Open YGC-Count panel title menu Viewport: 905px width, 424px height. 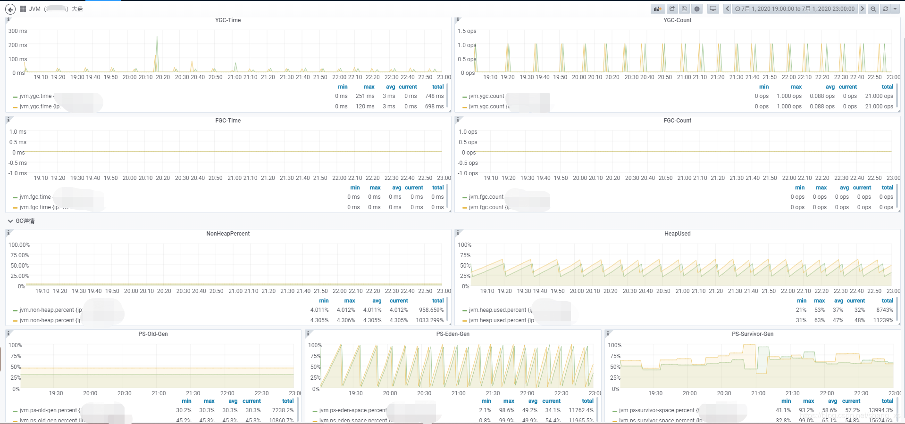678,20
